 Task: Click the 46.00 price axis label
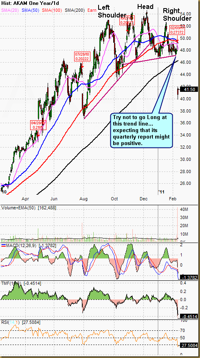186,62
